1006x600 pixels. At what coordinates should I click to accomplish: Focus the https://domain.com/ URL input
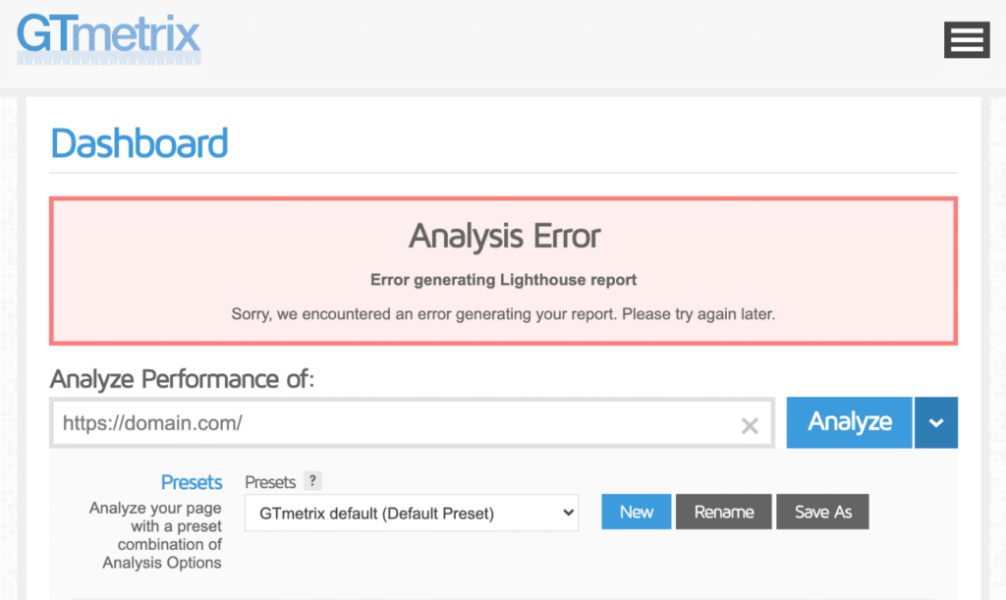(x=412, y=423)
